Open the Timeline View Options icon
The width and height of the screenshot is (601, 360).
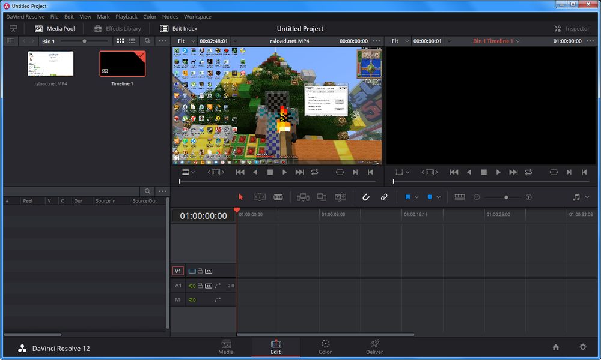tap(460, 197)
